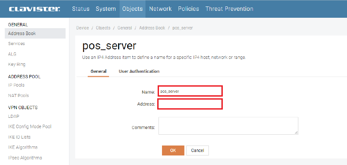Image resolution: width=347 pixels, height=165 pixels.
Task: Open the Threat Prevention menu
Action: point(229,9)
